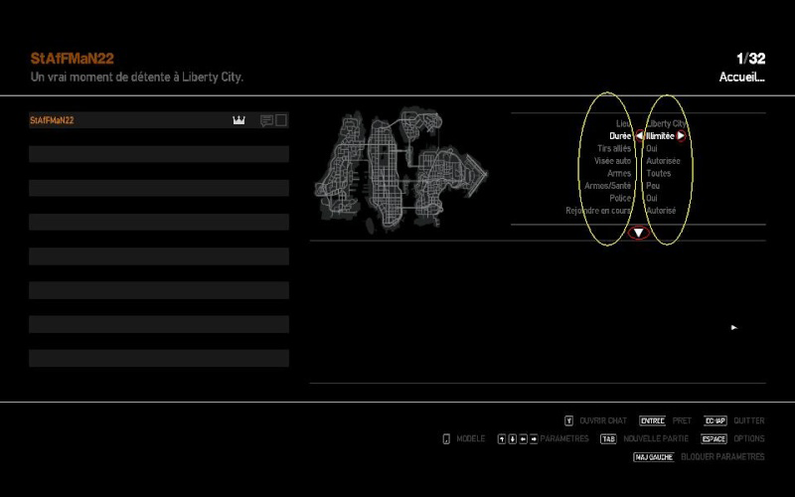Image resolution: width=795 pixels, height=497 pixels.
Task: Select the Visée auto setting label
Action: [612, 161]
